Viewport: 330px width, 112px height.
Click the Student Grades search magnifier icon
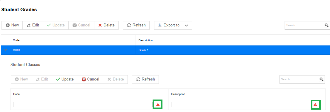[326, 25]
